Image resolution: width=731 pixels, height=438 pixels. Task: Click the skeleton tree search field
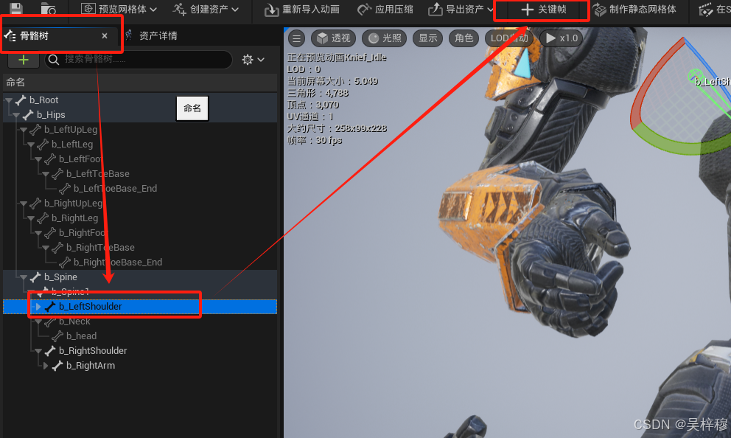pyautogui.click(x=139, y=59)
